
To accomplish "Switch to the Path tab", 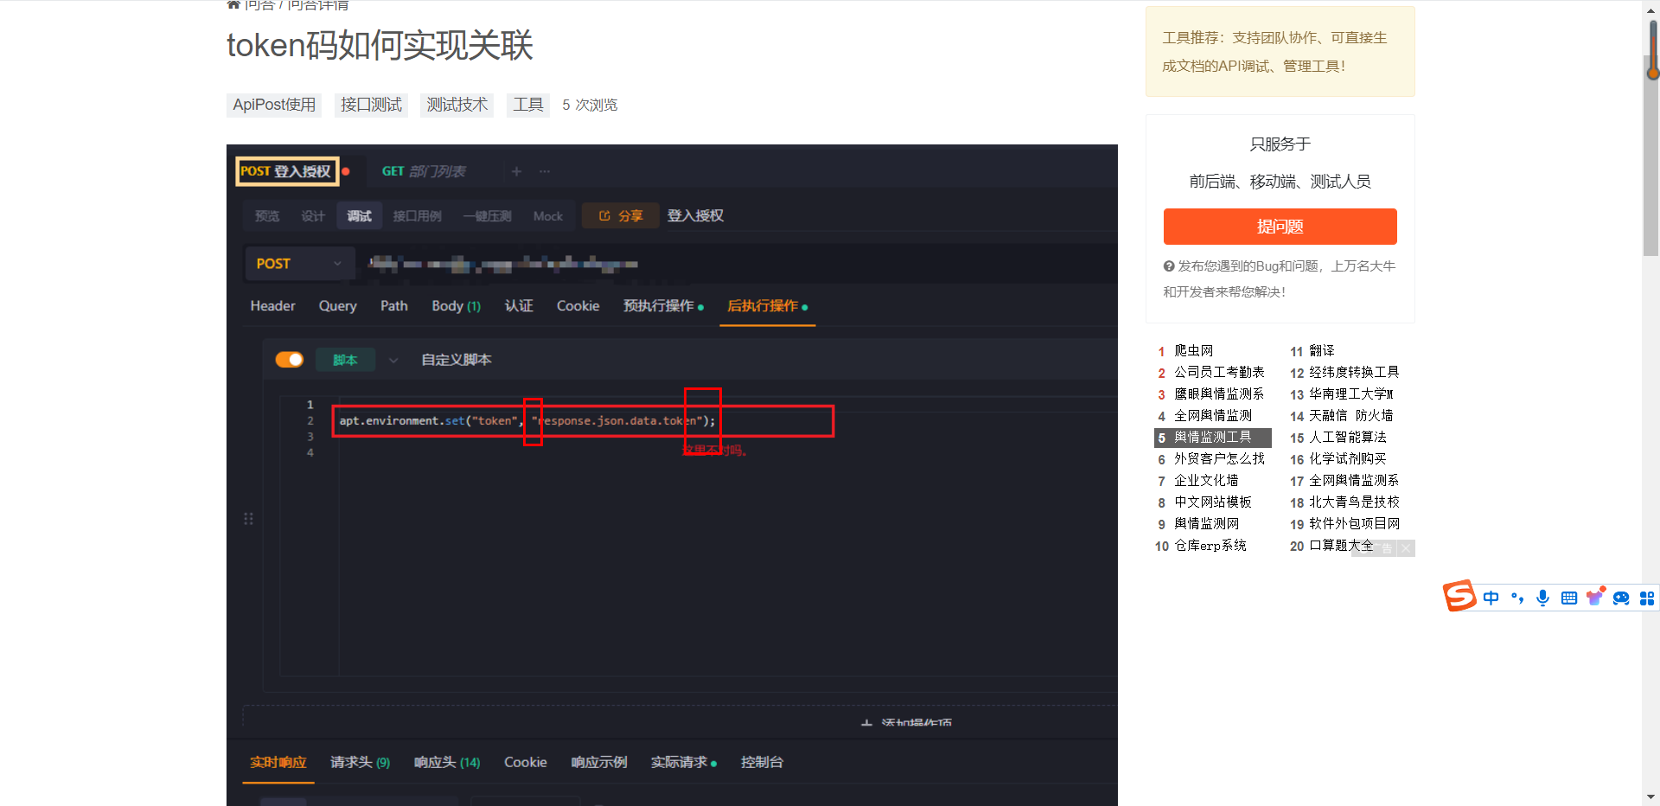I will coord(394,306).
